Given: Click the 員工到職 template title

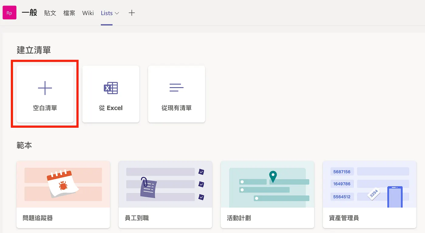Looking at the screenshot, I should pyautogui.click(x=137, y=218).
